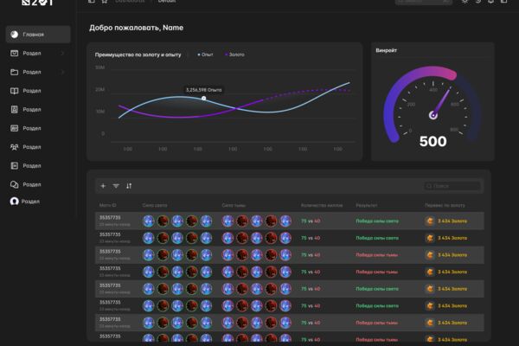Click first Сила тьмы hero avatar in top row
The height and width of the screenshot is (346, 519).
[227, 221]
